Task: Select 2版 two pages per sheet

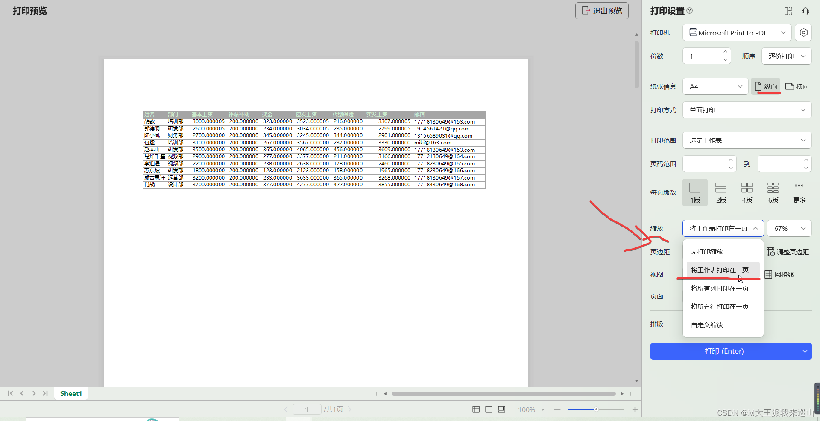Action: [x=721, y=192]
